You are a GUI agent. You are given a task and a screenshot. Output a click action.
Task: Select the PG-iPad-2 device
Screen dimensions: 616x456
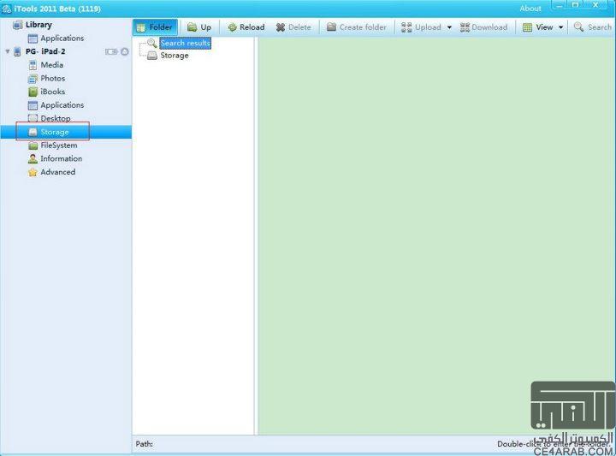coord(45,51)
